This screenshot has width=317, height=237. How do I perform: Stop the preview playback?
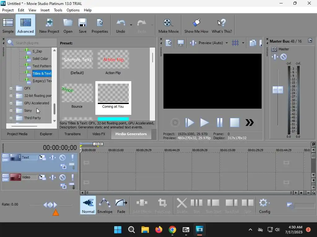tap(235, 123)
